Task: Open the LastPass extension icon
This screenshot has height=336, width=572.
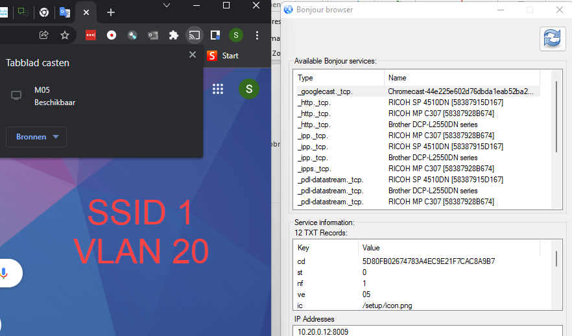Action: pyautogui.click(x=91, y=35)
